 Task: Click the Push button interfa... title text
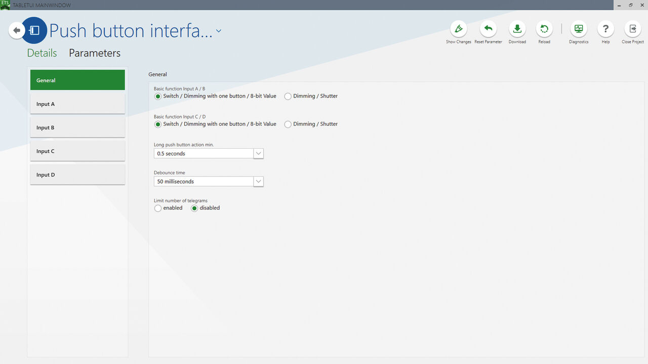point(131,31)
